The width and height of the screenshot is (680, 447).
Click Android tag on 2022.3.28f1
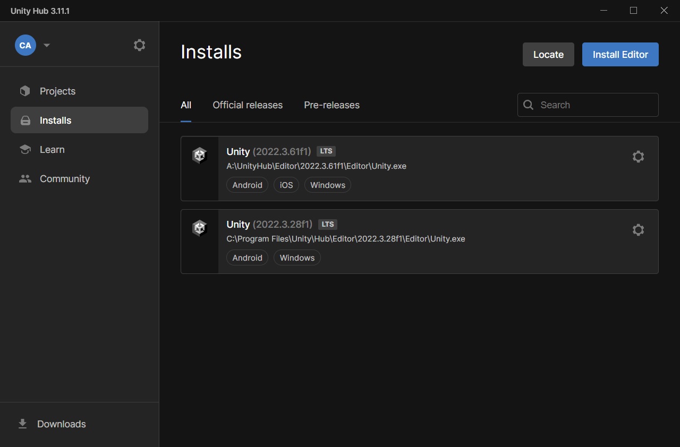coord(248,257)
